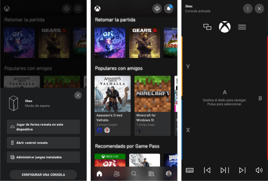This screenshot has height=181, width=268.
Task: Open the console icon in middle panel header
Action: pos(157,8)
